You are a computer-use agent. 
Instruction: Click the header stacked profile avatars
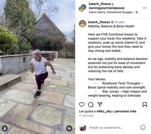pos(83,8)
